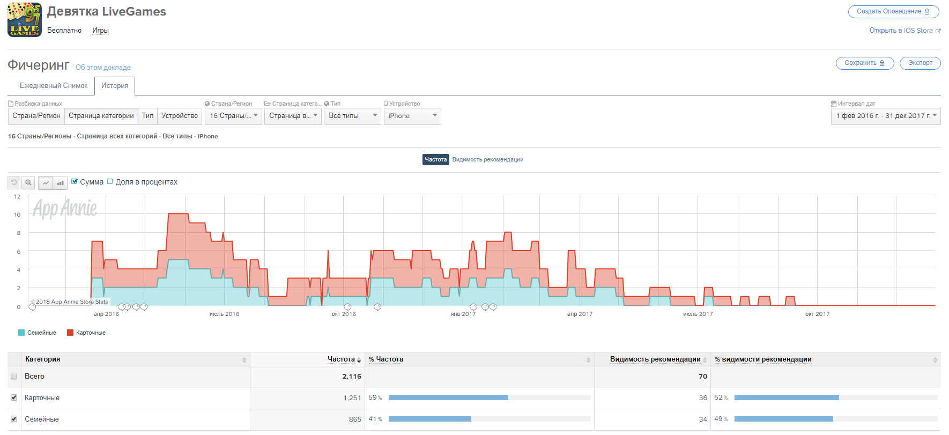The width and height of the screenshot is (949, 435).
Task: Click sort icon in % Частота column
Action: click(588, 360)
